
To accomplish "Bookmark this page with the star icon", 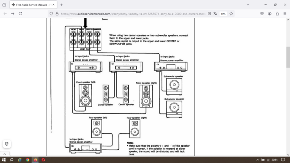I will (x=231, y=13).
